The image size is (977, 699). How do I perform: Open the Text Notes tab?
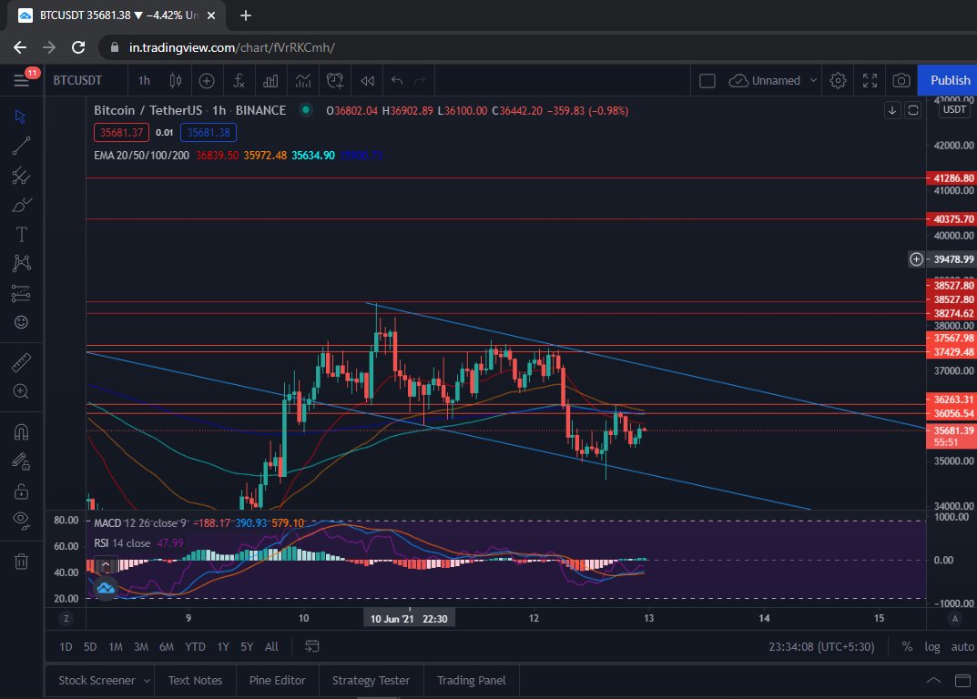[x=195, y=680]
